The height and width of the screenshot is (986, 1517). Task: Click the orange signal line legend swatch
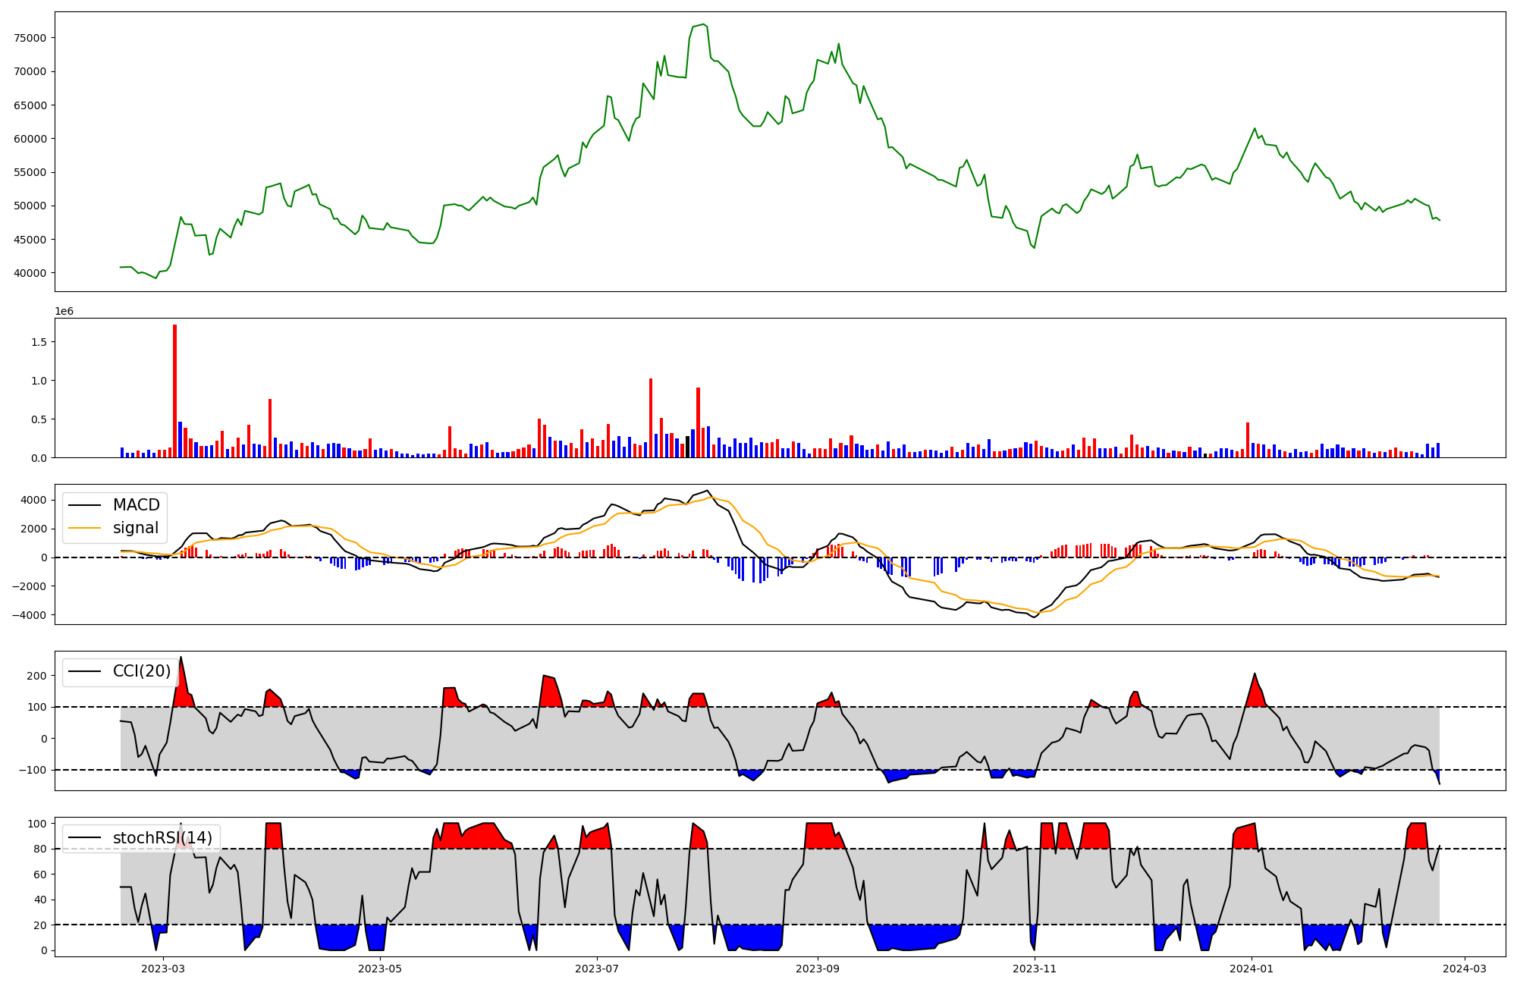coord(83,528)
